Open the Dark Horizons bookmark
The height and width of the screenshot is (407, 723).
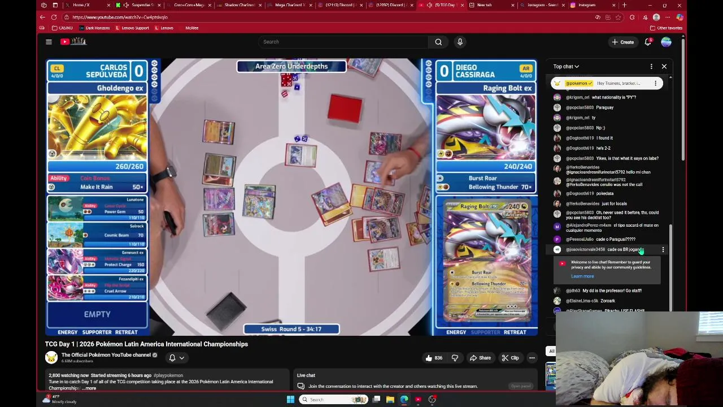click(x=94, y=28)
